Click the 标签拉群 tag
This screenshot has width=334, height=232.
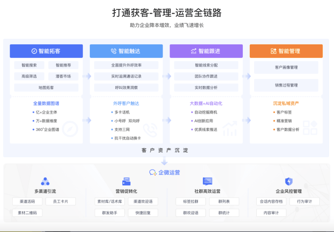pos(191,201)
